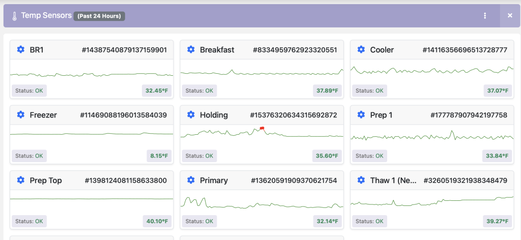
Task: Select the Cooler temperature graph
Action: pos(432,70)
